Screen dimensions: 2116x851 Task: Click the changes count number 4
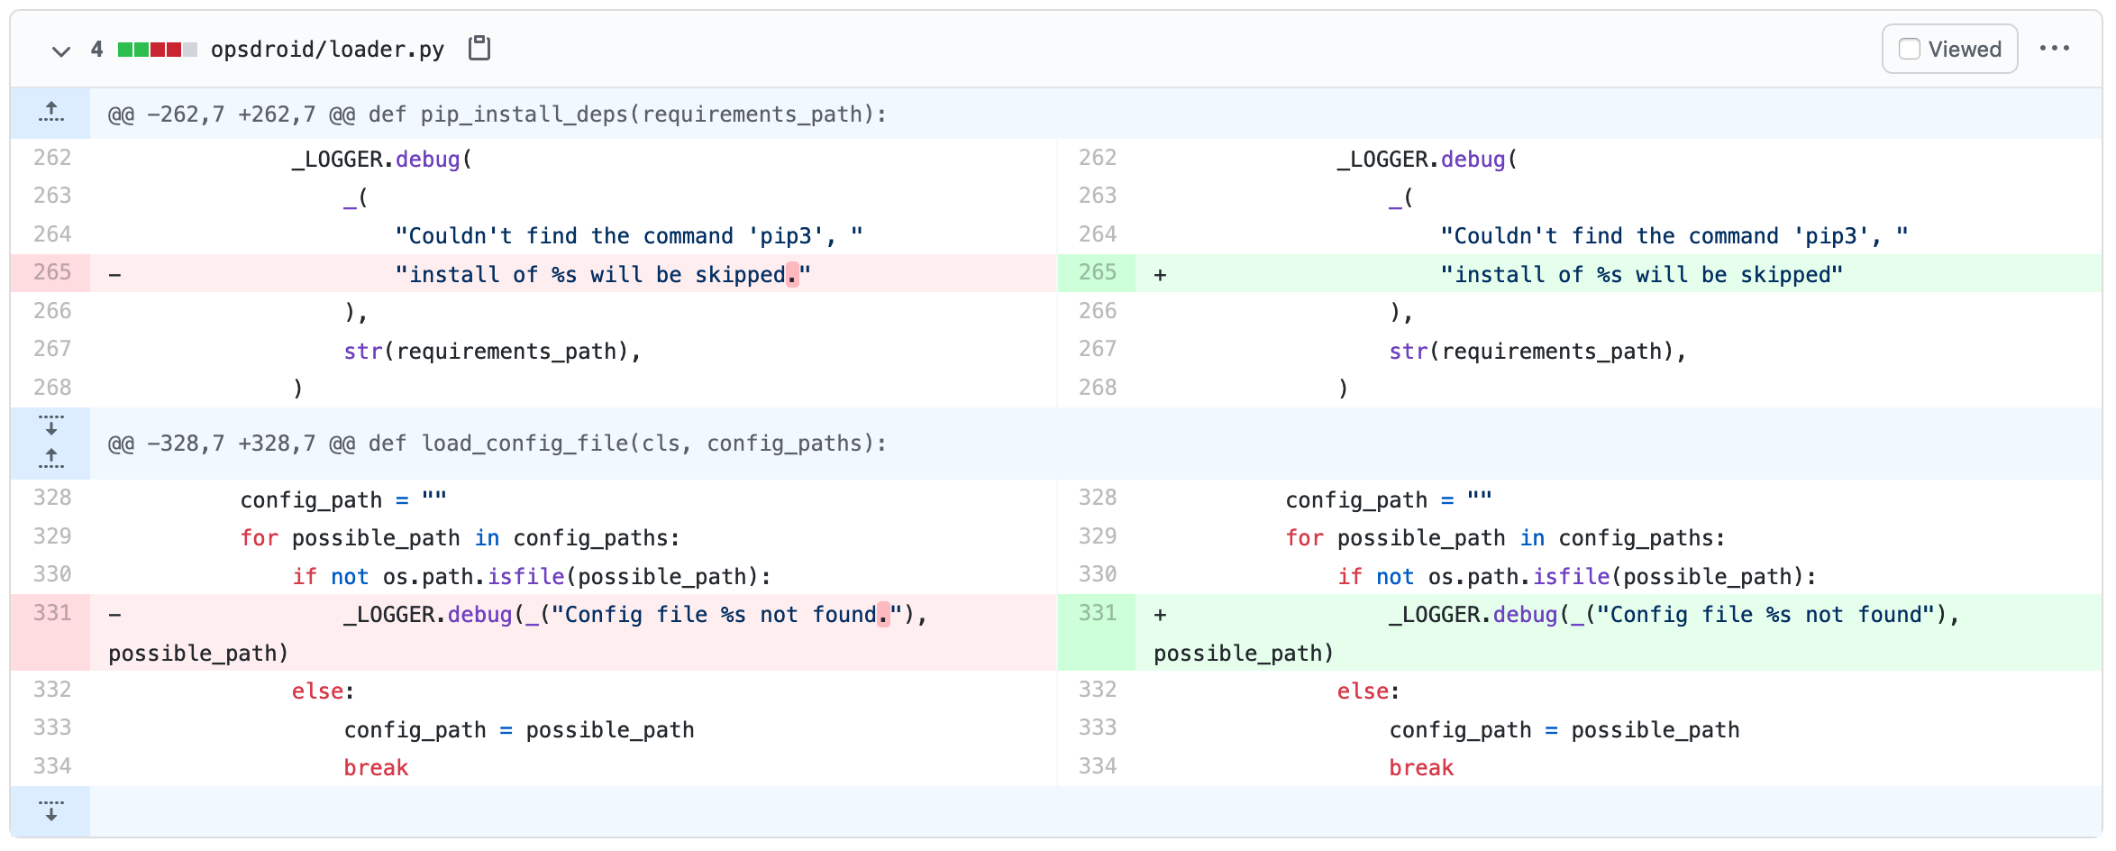click(x=96, y=50)
